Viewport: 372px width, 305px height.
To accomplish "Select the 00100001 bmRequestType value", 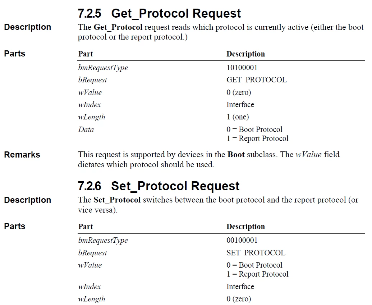I will (242, 240).
